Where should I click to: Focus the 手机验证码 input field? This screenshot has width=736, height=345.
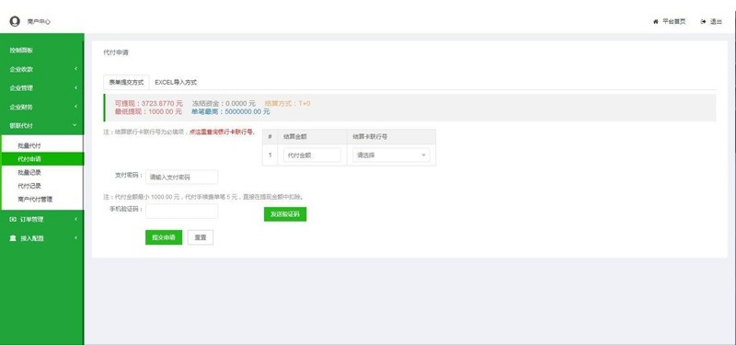[181, 211]
